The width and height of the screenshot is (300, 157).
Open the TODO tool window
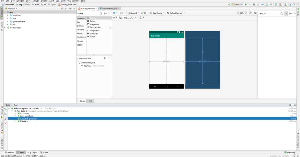[x=44, y=152]
